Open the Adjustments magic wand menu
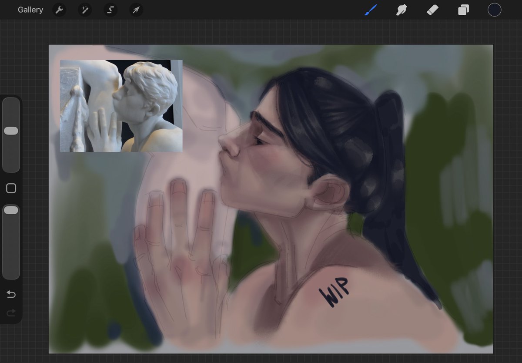This screenshot has width=522, height=363. point(85,10)
